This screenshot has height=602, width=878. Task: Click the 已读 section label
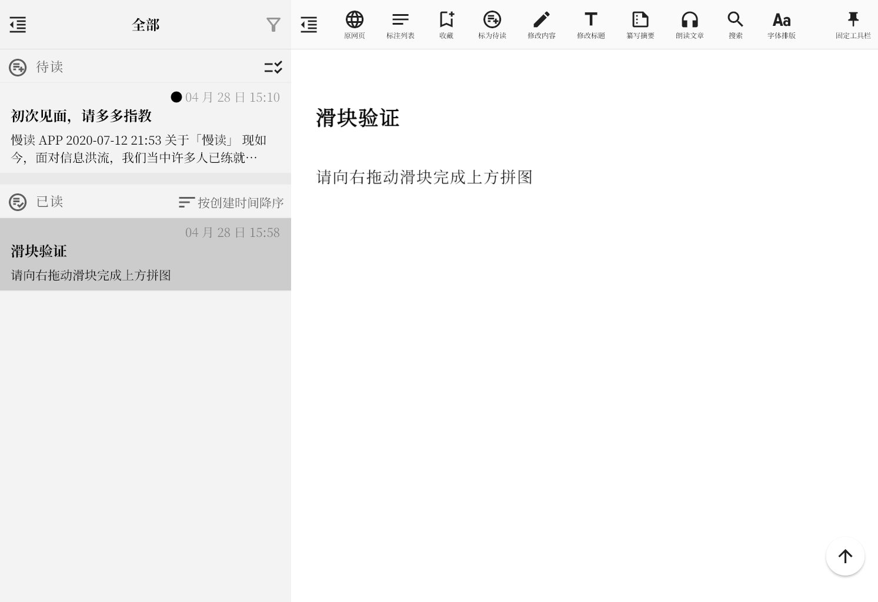49,202
